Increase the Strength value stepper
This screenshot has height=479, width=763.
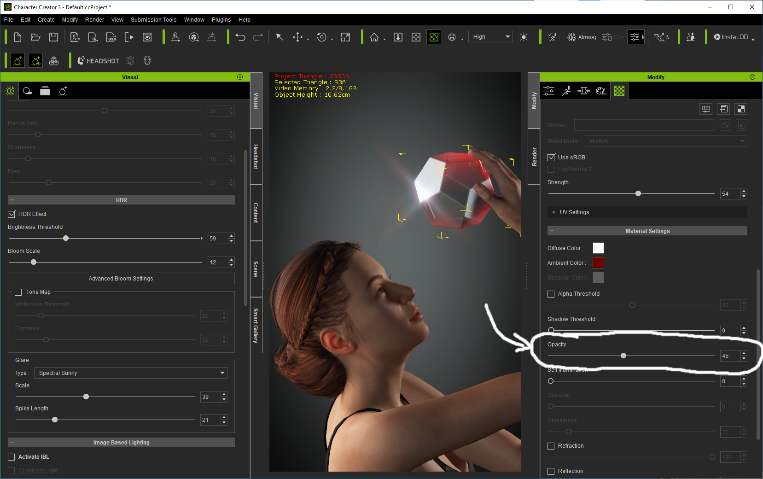pos(744,191)
